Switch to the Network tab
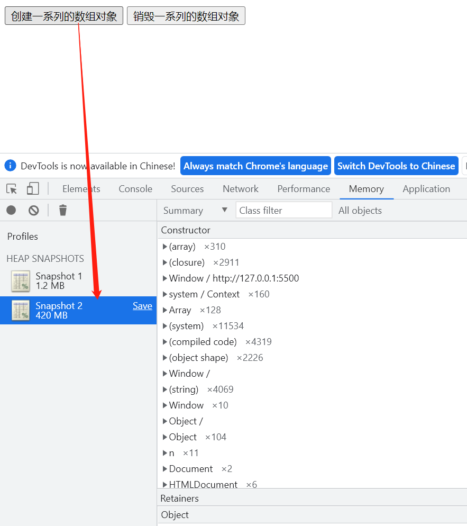The width and height of the screenshot is (467, 526). (241, 189)
